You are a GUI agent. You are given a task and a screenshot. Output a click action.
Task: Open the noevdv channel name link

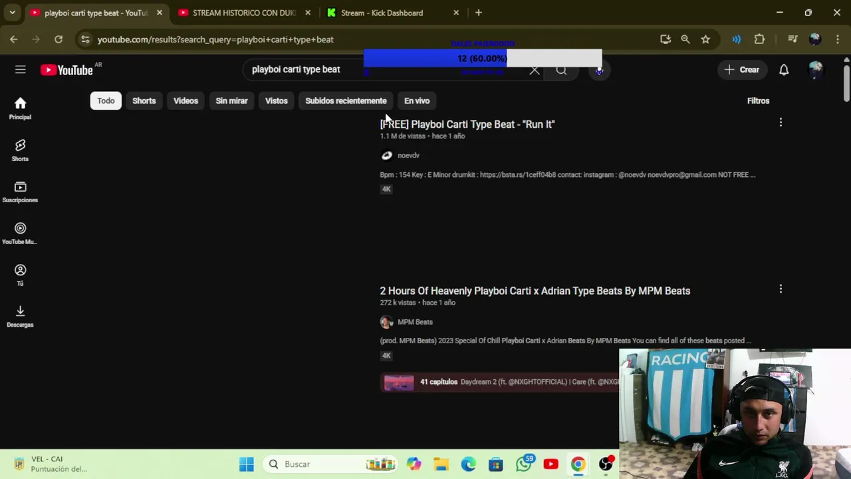click(x=408, y=155)
